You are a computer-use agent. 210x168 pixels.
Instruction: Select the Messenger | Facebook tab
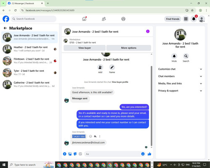[x=25, y=3]
